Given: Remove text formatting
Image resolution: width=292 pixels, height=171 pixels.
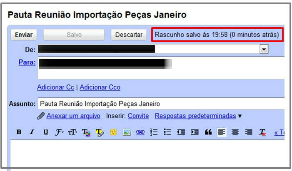Looking at the screenshot, I should click(262, 132).
